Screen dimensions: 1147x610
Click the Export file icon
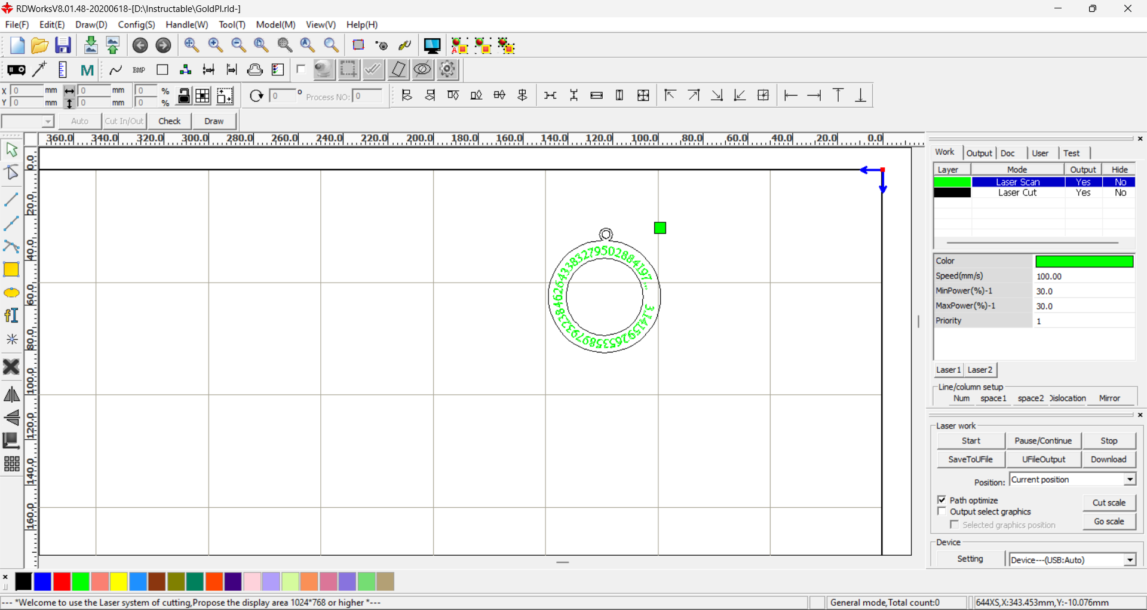pyautogui.click(x=112, y=45)
